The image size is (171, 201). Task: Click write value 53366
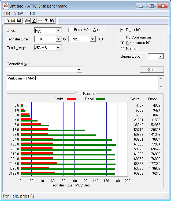pyautogui.click(x=139, y=168)
